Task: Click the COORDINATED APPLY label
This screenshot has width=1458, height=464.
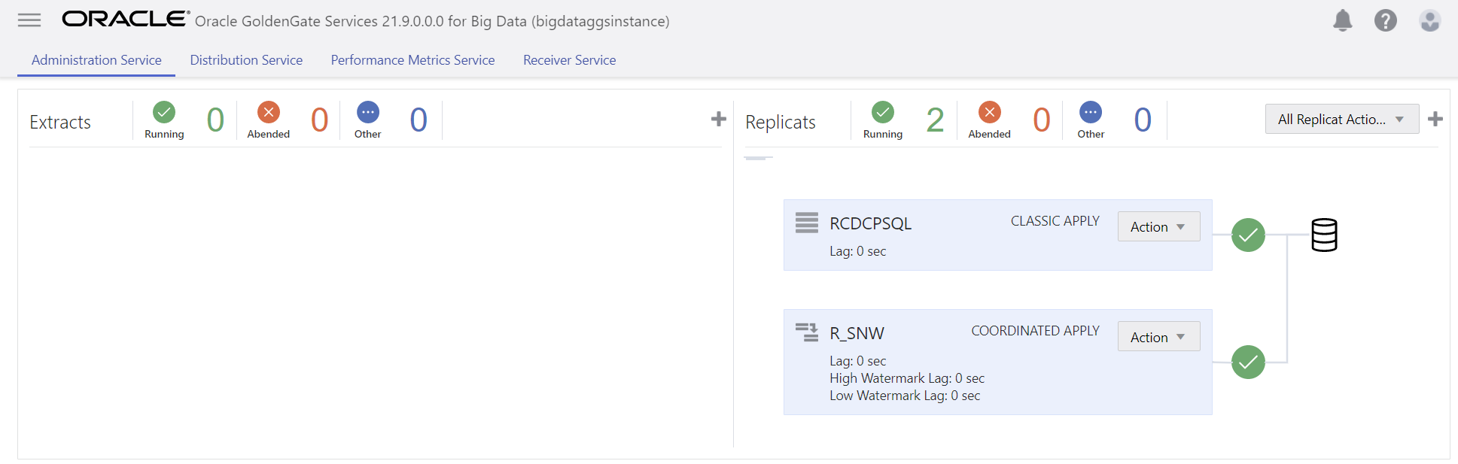Action: 1035,331
